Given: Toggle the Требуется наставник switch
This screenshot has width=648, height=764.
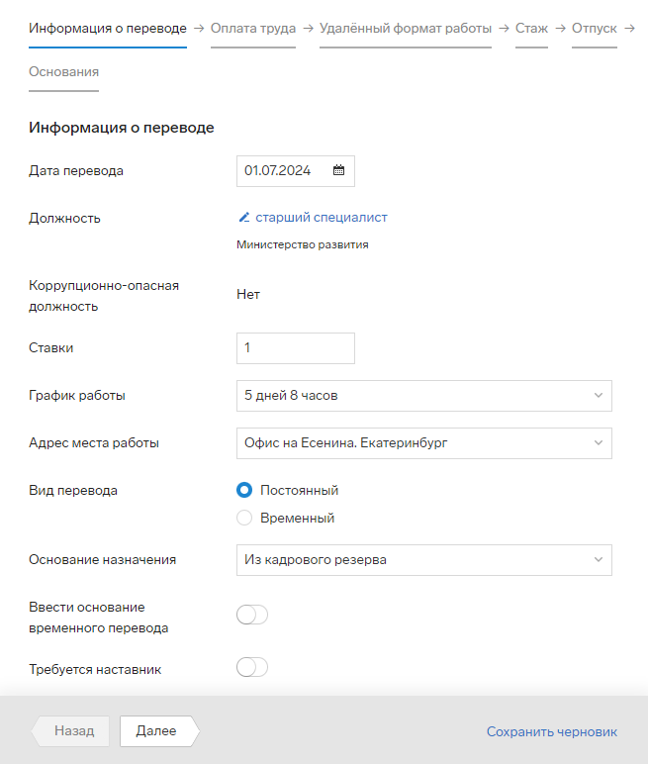Looking at the screenshot, I should tap(252, 668).
